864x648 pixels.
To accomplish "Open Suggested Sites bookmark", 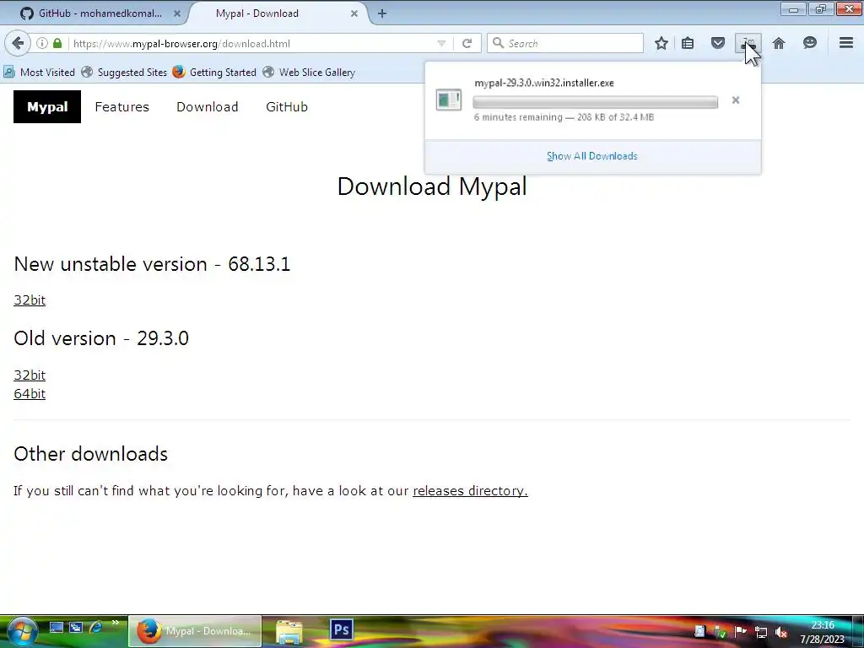I will coord(124,73).
